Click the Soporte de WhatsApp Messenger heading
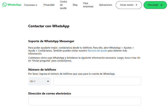This screenshot has height=106, width=168. coord(51,41)
